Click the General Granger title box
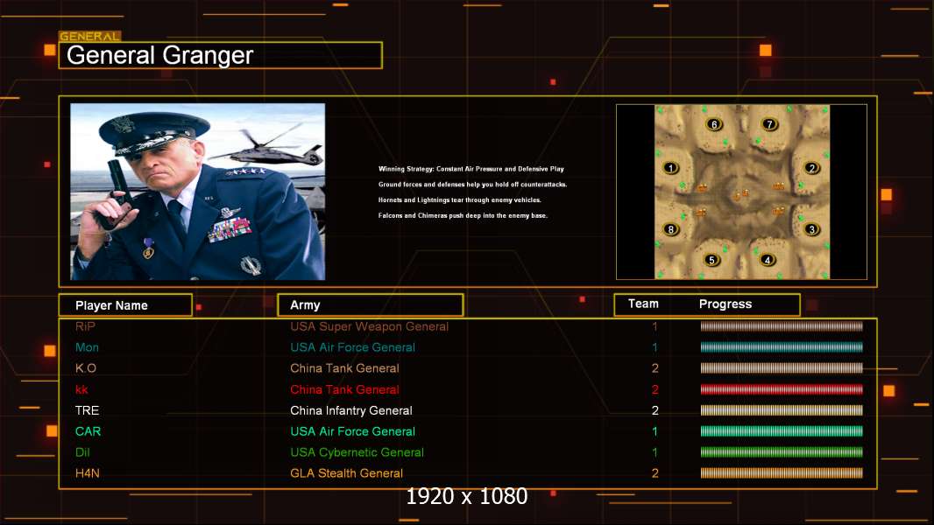 point(221,55)
